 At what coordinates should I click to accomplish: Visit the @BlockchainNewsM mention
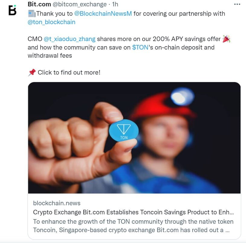(x=103, y=14)
